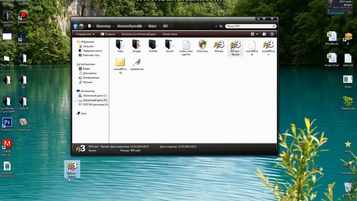Screen dimensions: 357x201
Task: Select the QuickBinder desktop folder
Action: click(7, 104)
